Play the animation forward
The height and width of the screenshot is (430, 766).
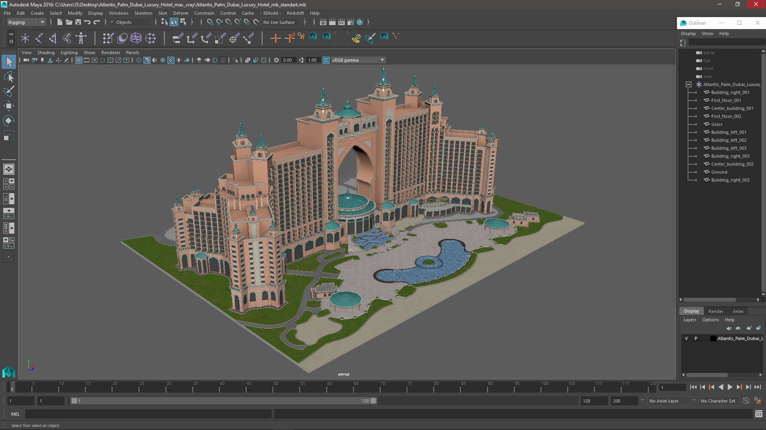tap(730, 387)
